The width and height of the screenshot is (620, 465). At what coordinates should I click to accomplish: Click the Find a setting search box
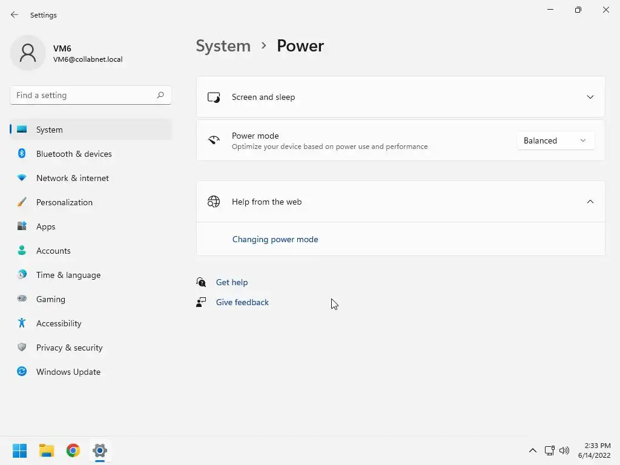[84, 95]
